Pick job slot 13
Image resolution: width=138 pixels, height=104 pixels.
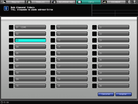click(x=72, y=40)
